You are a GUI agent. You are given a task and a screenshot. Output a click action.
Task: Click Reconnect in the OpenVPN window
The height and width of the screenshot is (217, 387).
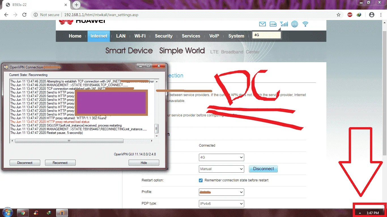pos(60,163)
